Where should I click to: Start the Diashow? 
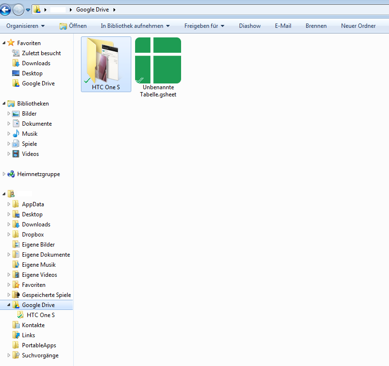coord(250,26)
